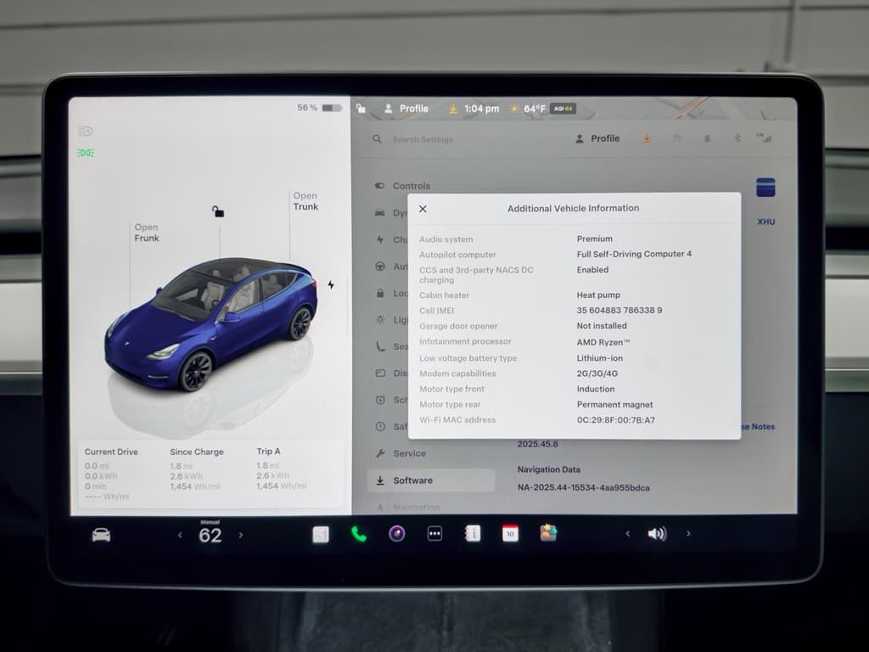
Task: Tap the right chevron beside the volume icon
Action: (688, 534)
